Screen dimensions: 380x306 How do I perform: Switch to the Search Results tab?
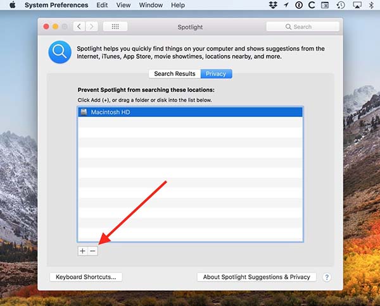tap(175, 74)
